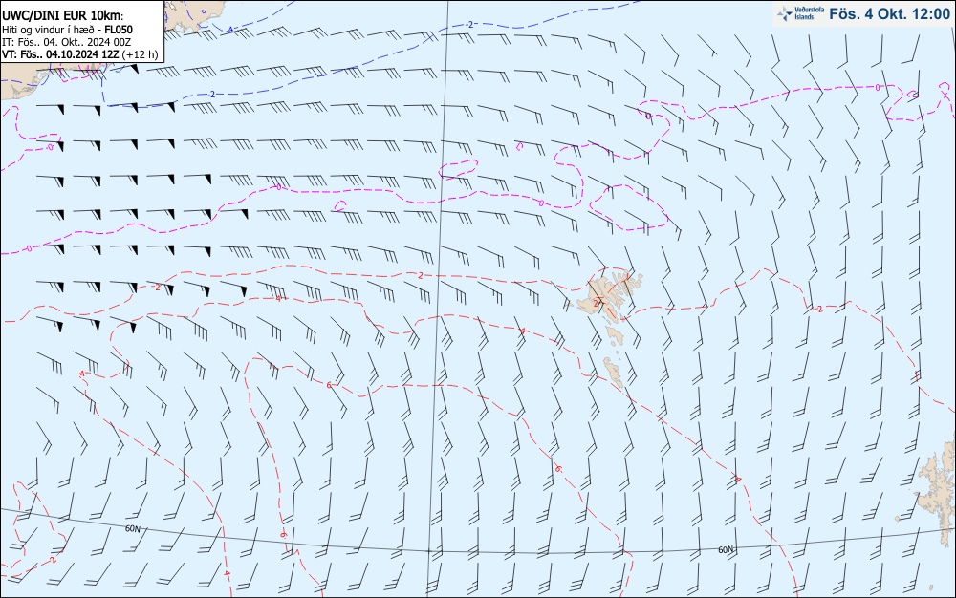This screenshot has width=956, height=598.
Task: Click the VT: Fös.. 04.10.2024 12Z (+12 h) line
Action: click(80, 54)
